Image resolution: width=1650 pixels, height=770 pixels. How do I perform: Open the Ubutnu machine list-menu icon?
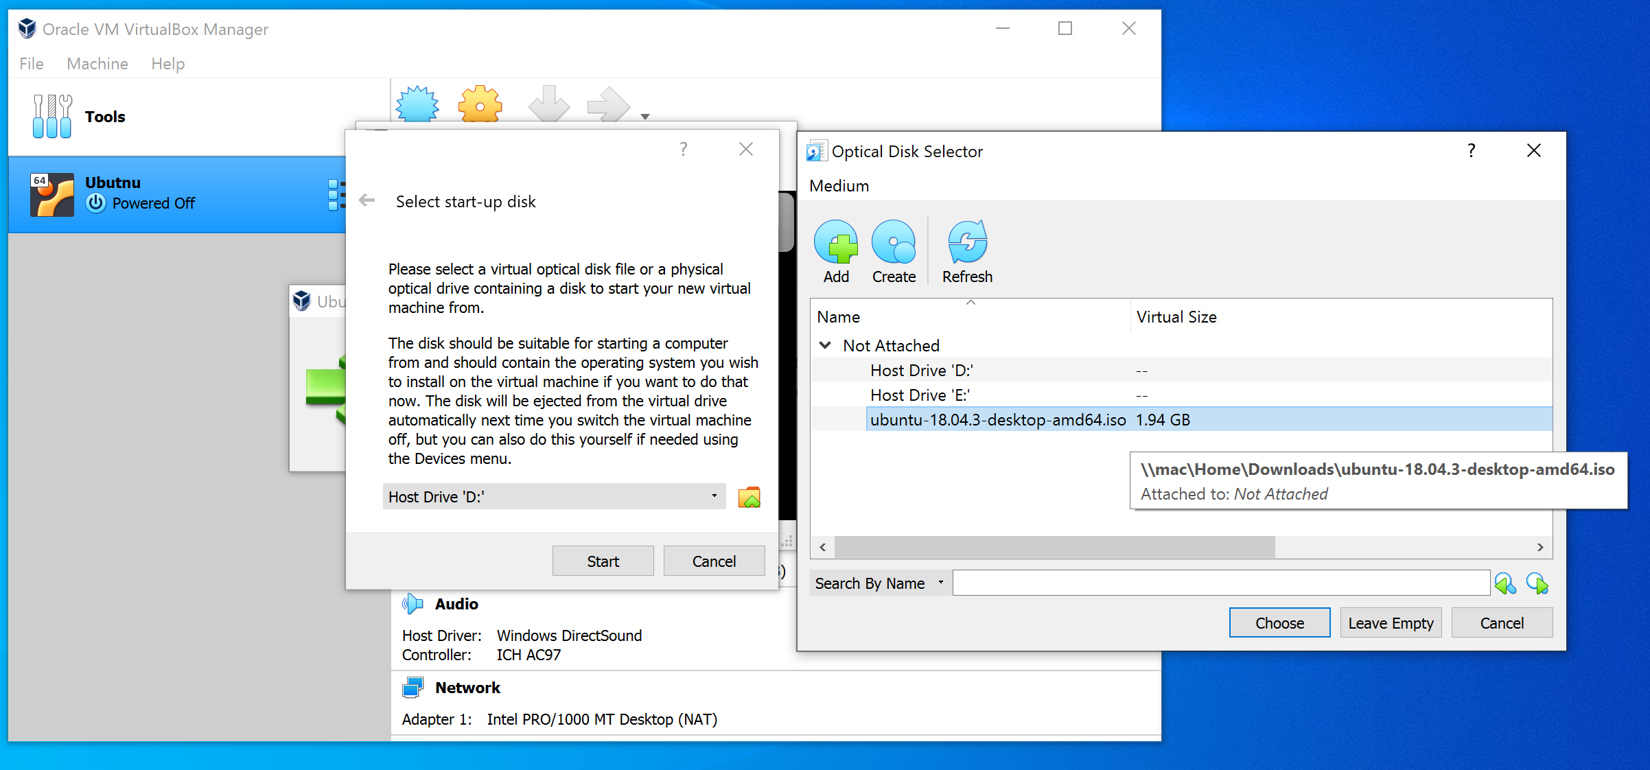pos(335,195)
